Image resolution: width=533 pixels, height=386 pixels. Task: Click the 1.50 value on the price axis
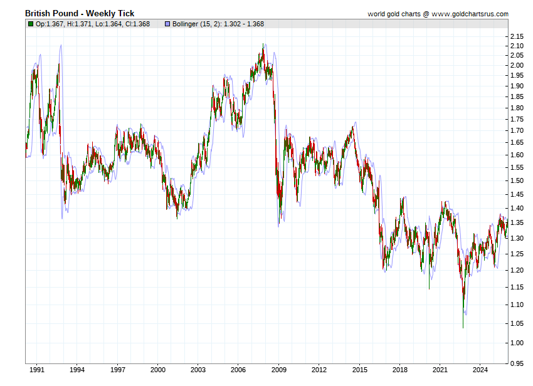click(517, 181)
